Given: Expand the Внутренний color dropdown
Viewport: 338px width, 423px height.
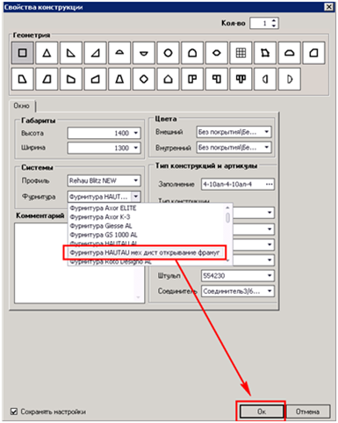Looking at the screenshot, I should [x=267, y=147].
